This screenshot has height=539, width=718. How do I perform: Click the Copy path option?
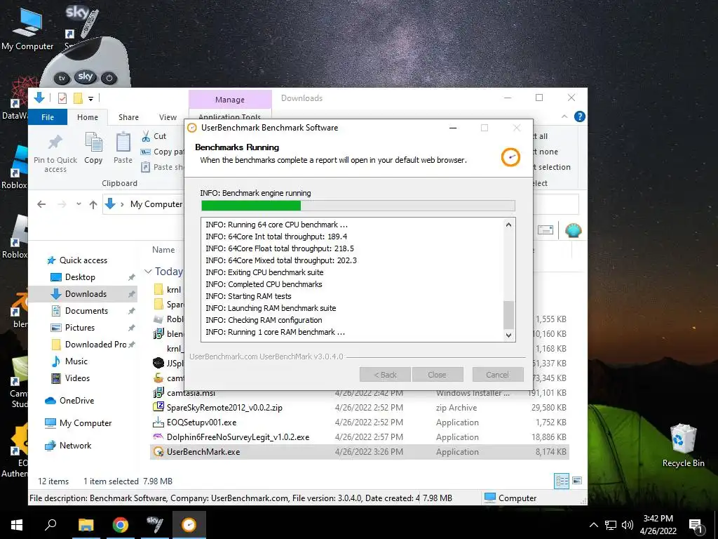pyautogui.click(x=162, y=152)
